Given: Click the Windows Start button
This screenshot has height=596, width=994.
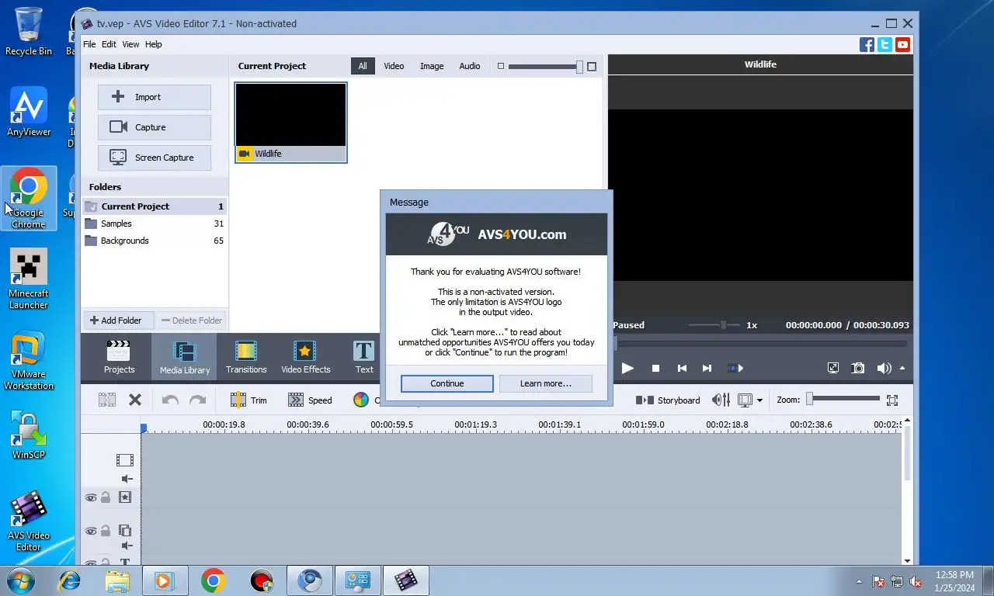Looking at the screenshot, I should pos(21,580).
